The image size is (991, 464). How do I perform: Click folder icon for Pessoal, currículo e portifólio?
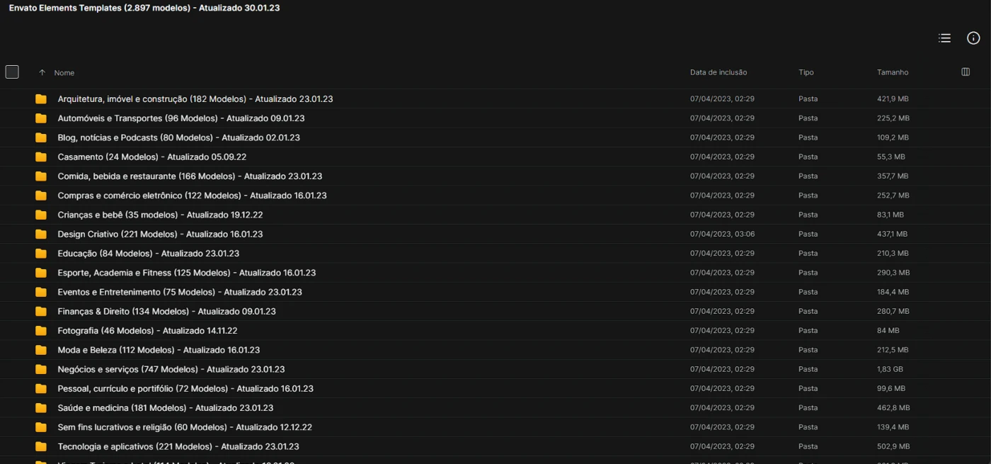(41, 388)
